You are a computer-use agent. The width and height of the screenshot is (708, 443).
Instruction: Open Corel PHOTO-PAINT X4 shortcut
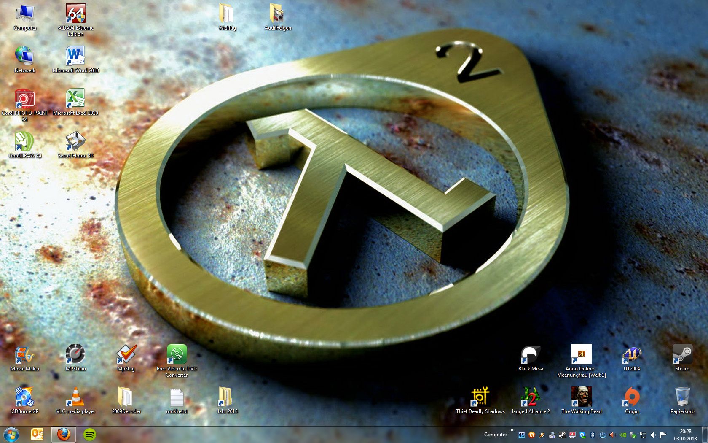click(x=25, y=105)
